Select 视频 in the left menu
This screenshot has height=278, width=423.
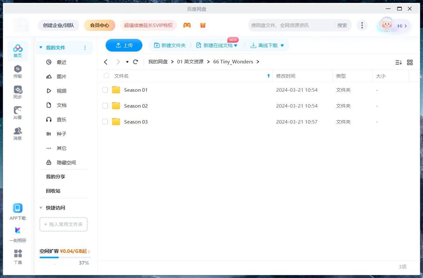tap(61, 91)
